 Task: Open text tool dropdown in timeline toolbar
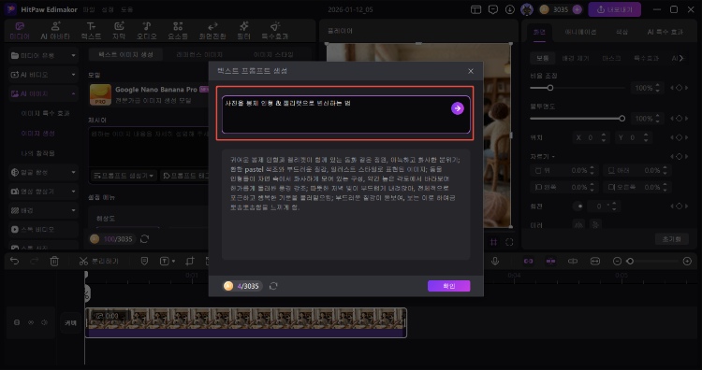[x=173, y=262]
